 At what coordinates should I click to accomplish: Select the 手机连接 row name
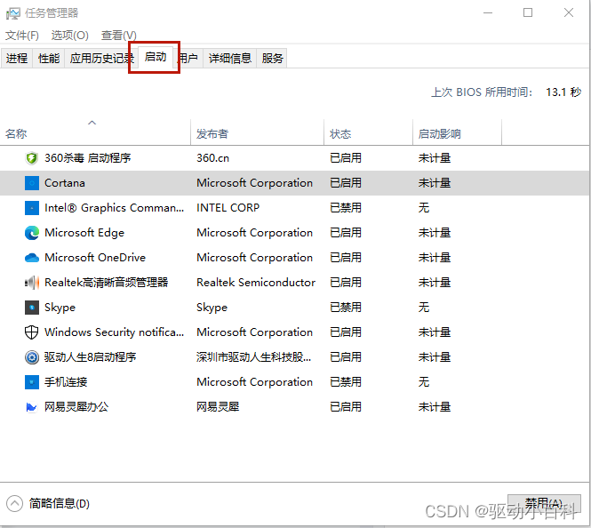click(x=66, y=381)
